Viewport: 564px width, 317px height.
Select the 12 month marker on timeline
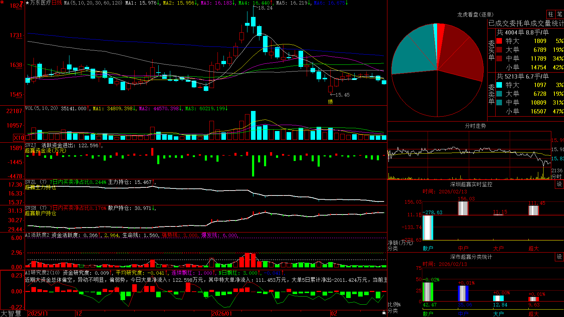pyautogui.click(x=79, y=313)
